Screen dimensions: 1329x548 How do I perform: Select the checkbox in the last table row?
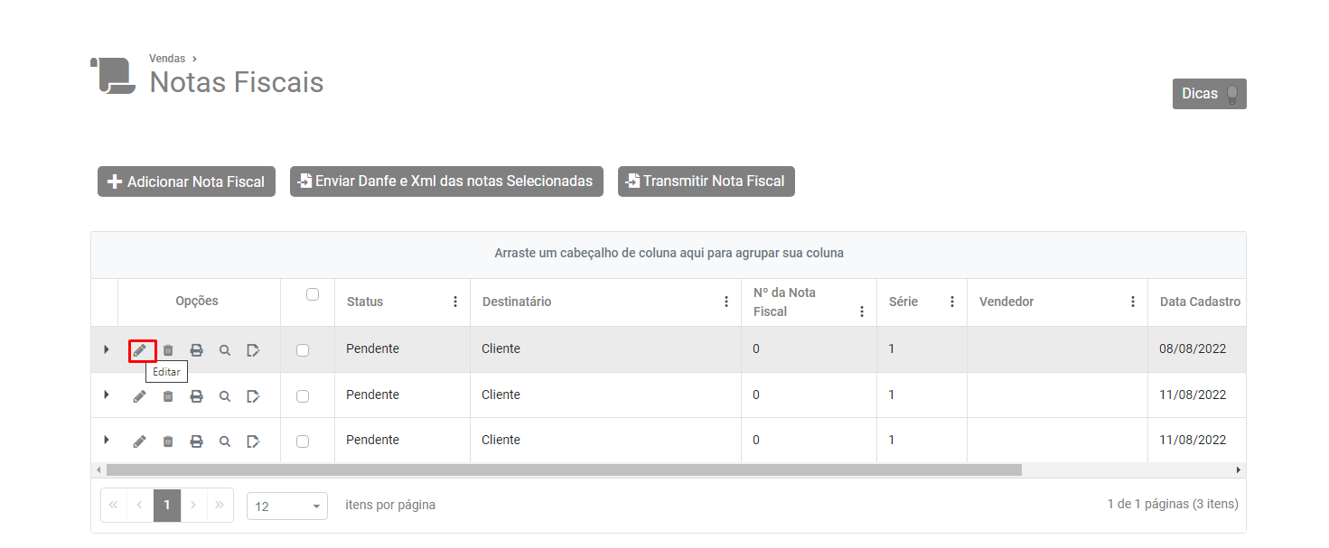[x=303, y=441]
